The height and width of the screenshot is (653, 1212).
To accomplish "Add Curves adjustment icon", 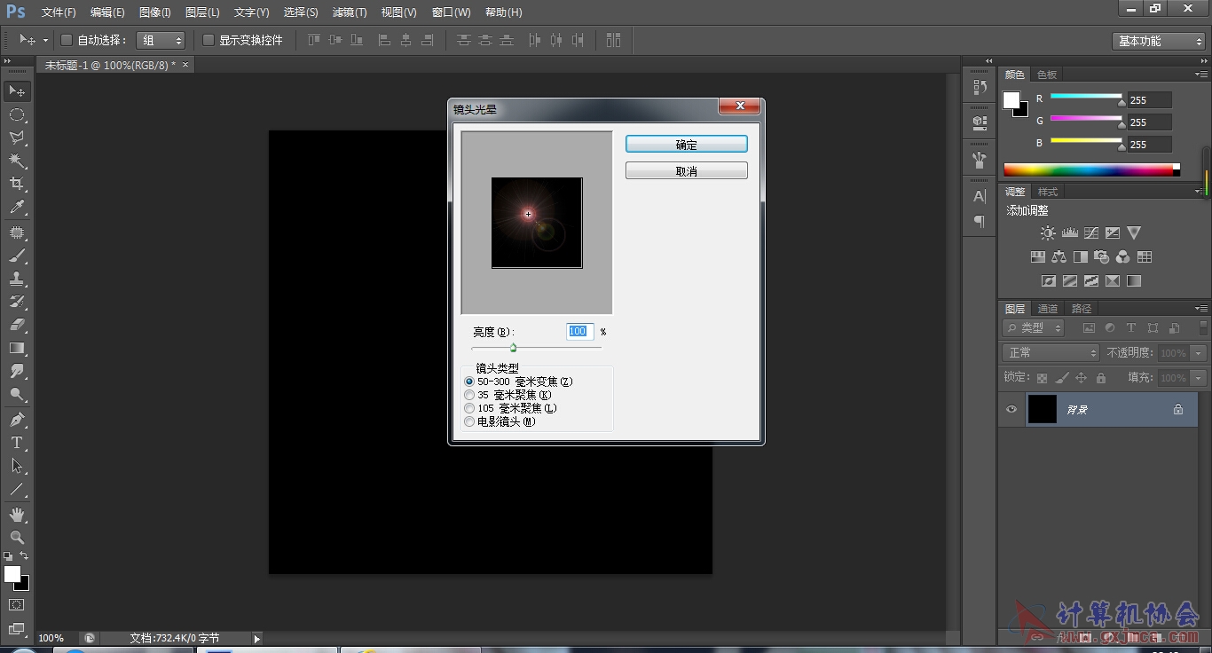I will pyautogui.click(x=1091, y=233).
